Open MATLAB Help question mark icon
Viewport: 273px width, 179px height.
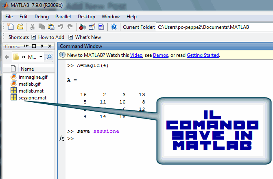coord(114,27)
